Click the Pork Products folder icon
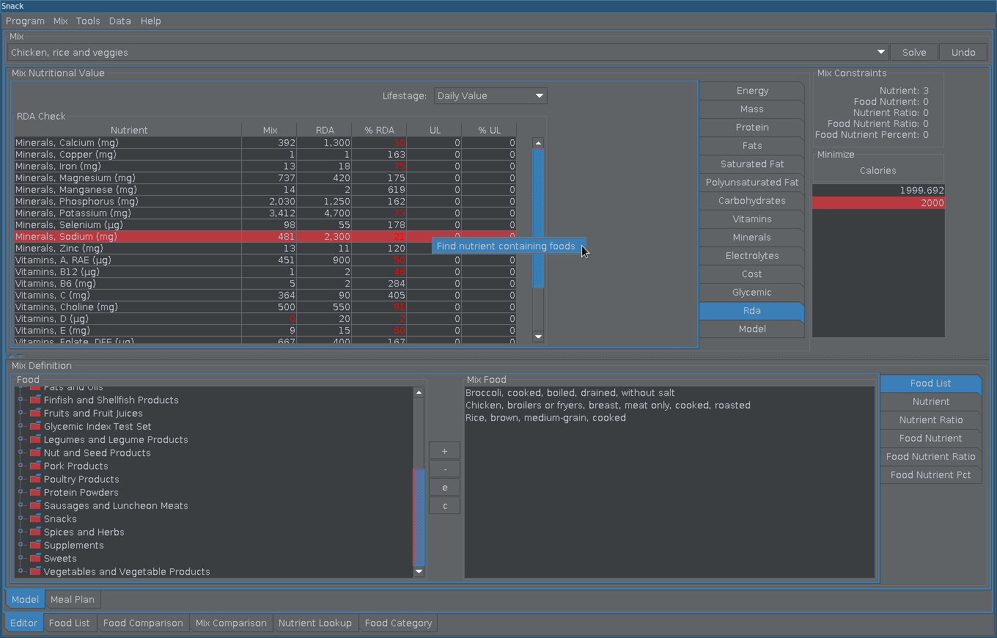The width and height of the screenshot is (997, 638). tap(34, 466)
